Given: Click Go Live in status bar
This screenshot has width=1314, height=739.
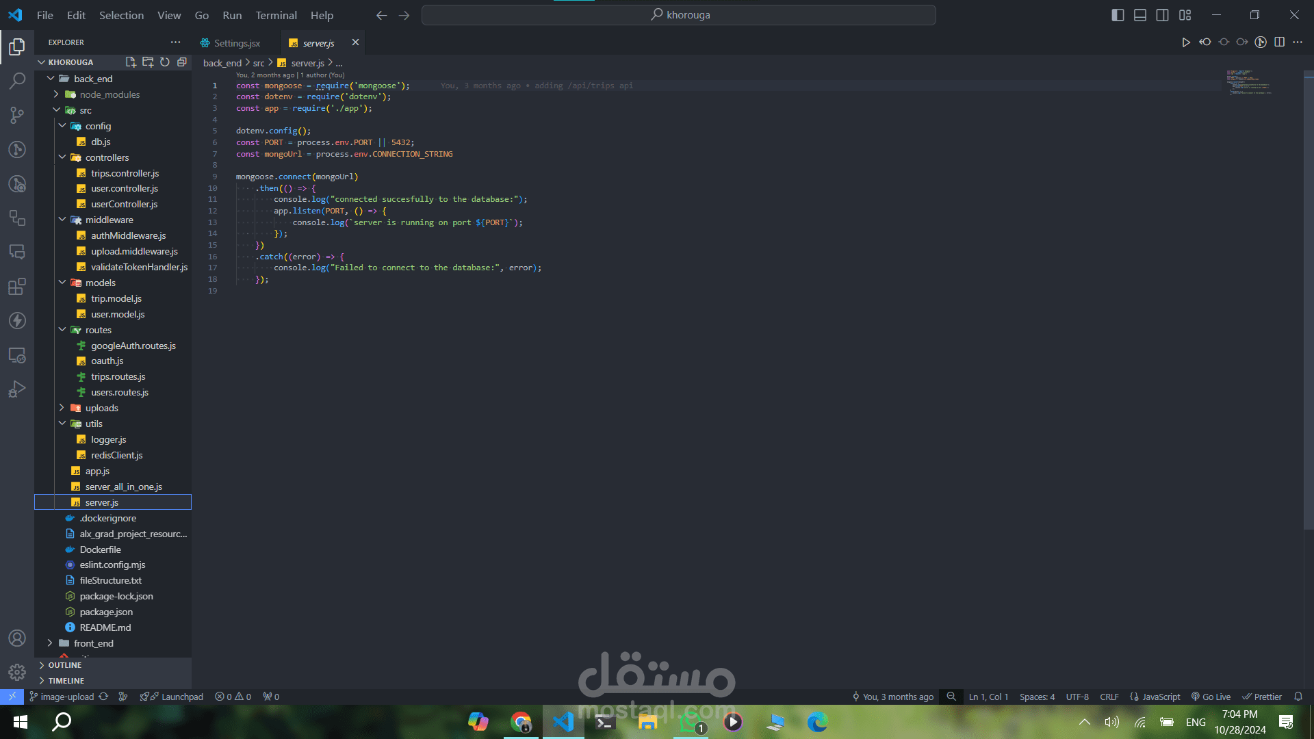Looking at the screenshot, I should point(1211,697).
